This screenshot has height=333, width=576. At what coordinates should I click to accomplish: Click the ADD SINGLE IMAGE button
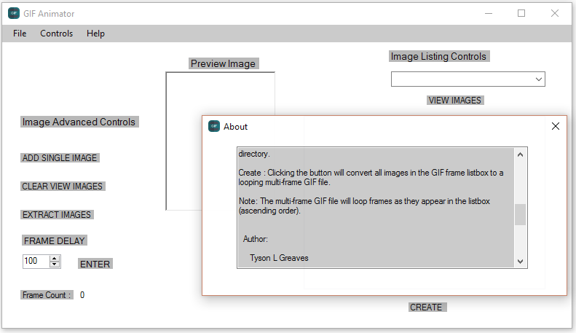pos(60,157)
